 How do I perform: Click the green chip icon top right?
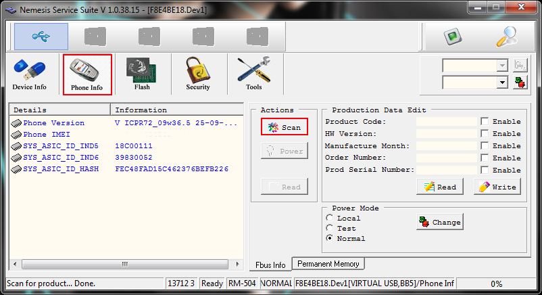point(453,37)
